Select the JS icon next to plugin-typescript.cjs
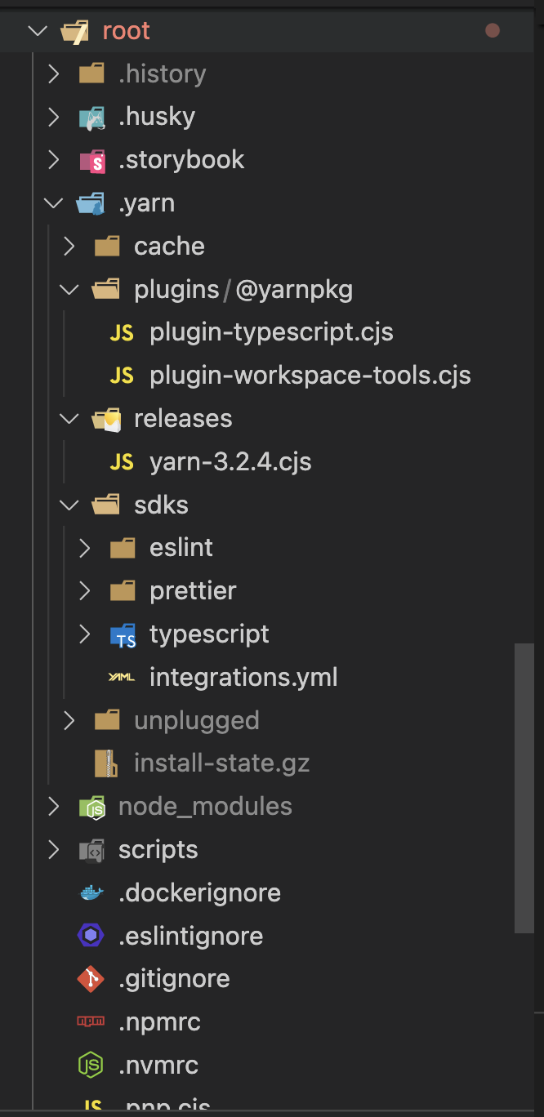 tap(122, 332)
